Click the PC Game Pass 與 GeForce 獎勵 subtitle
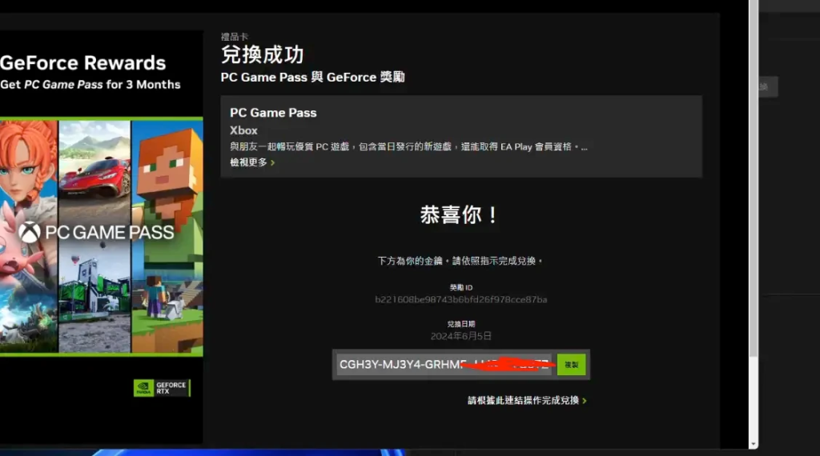Image resolution: width=820 pixels, height=456 pixels. coord(313,78)
